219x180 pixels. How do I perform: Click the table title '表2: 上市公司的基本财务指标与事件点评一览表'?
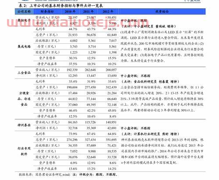(61, 6)
